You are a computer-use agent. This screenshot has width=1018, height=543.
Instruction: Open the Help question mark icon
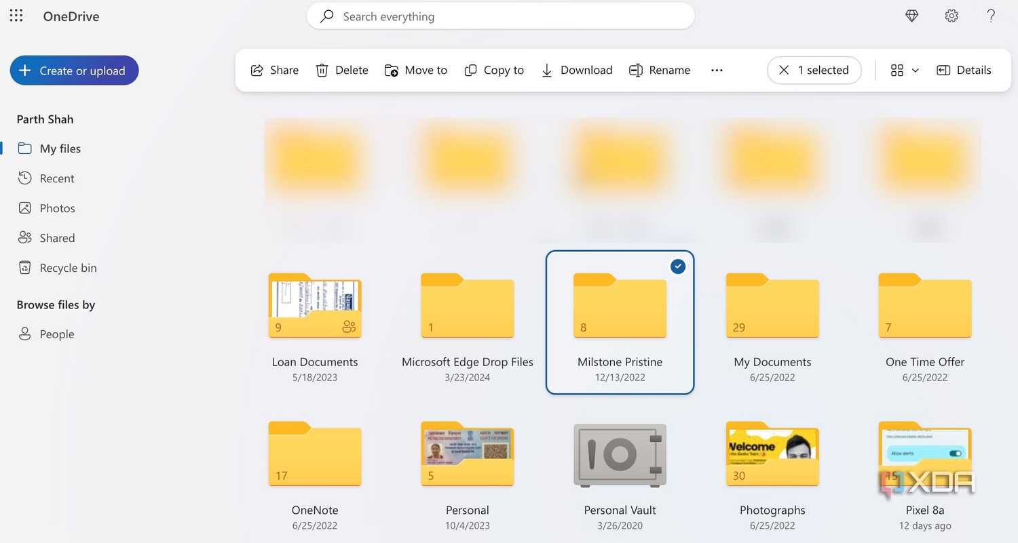[991, 16]
